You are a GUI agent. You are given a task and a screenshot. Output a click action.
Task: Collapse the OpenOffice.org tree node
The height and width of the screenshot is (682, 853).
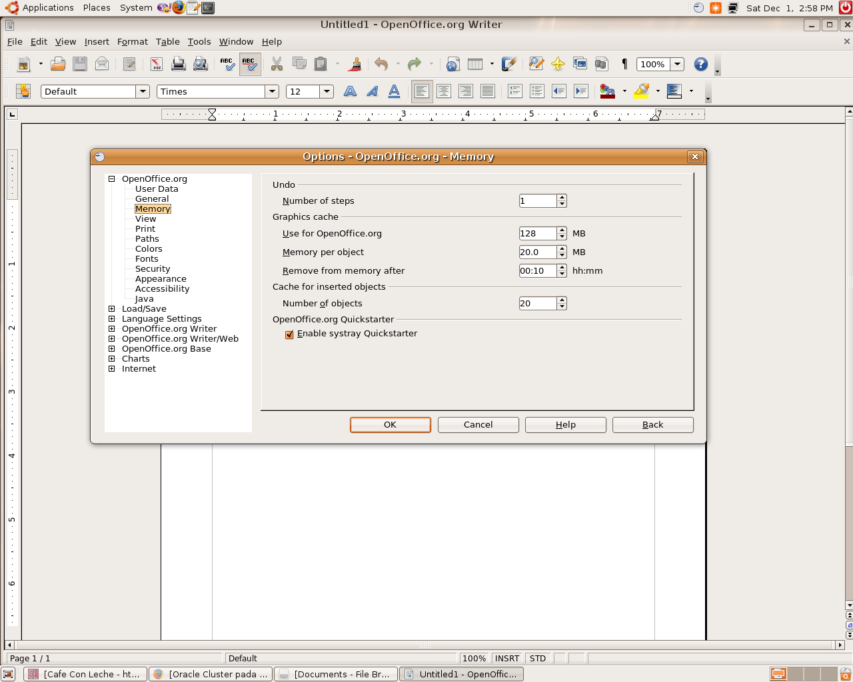112,178
